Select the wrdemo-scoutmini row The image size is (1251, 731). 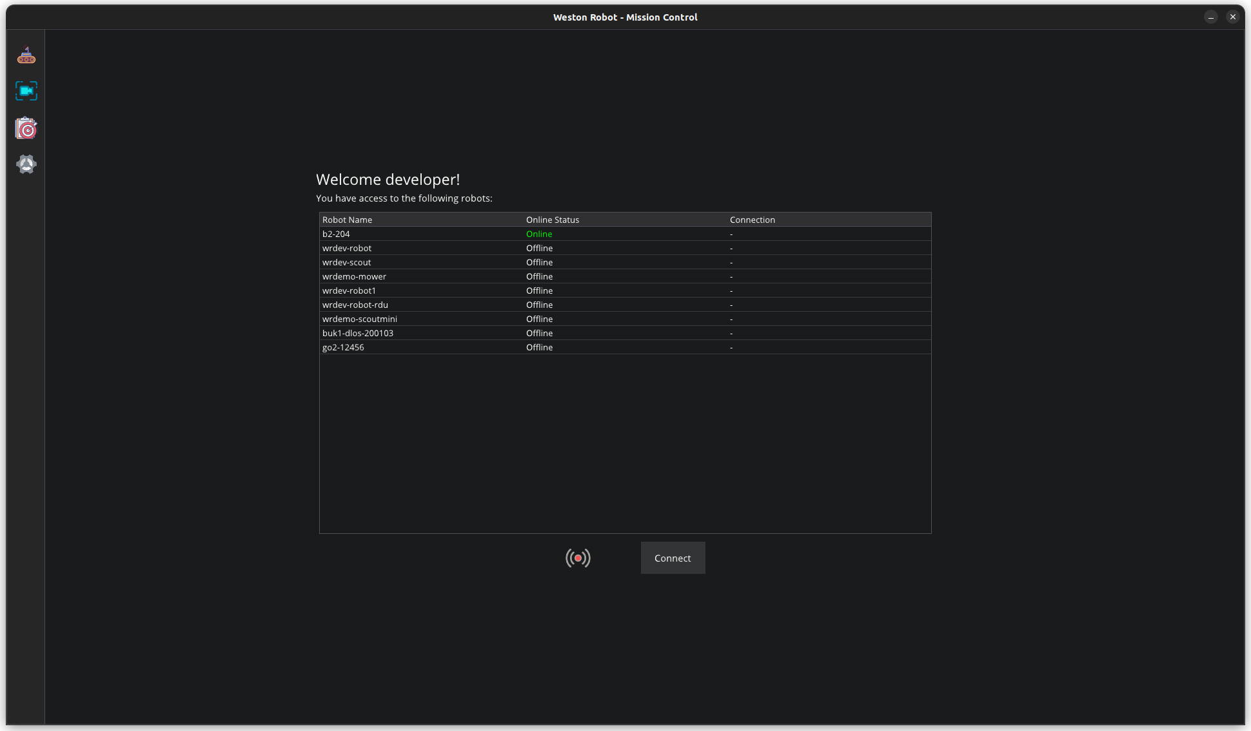[x=625, y=319]
